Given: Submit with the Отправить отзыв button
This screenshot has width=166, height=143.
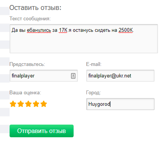Looking at the screenshot, I should 41,131.
